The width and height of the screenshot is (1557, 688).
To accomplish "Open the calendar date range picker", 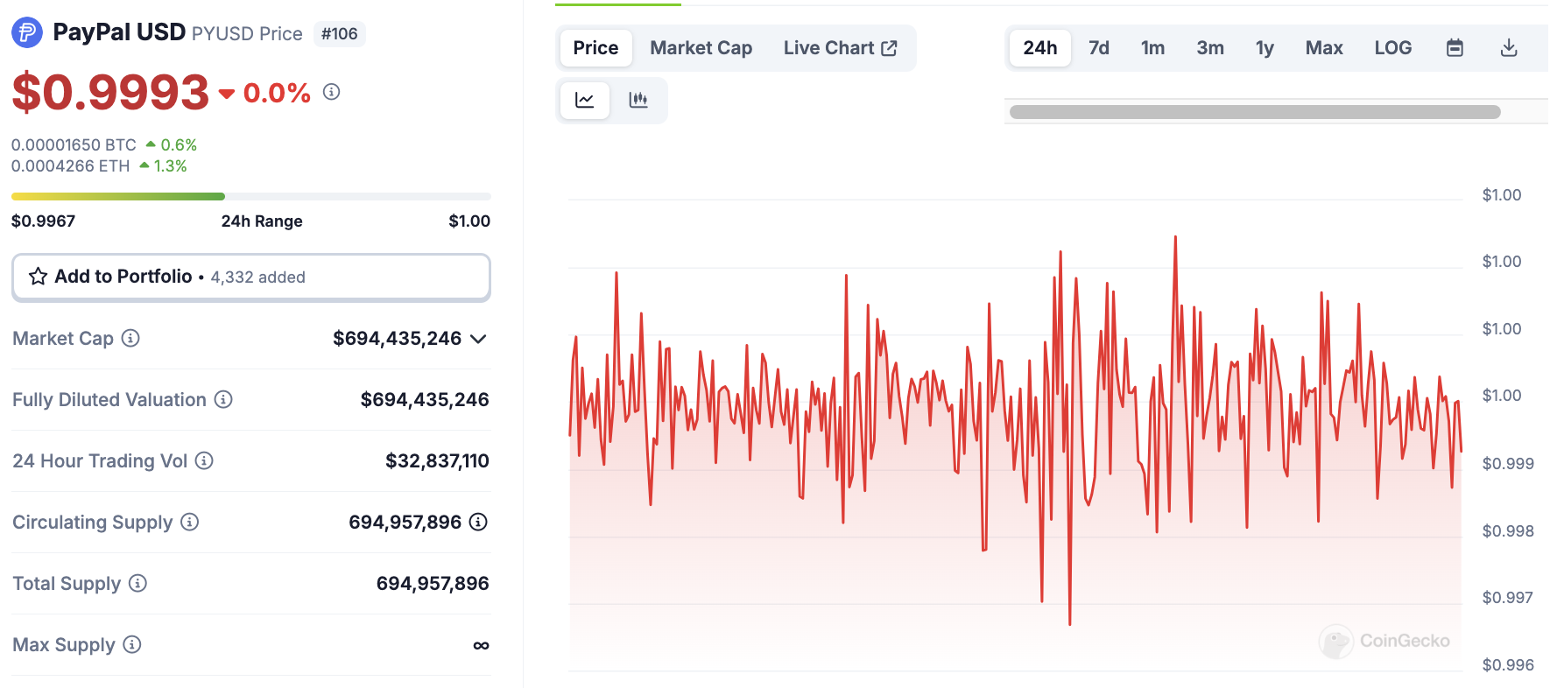I will (x=1455, y=48).
